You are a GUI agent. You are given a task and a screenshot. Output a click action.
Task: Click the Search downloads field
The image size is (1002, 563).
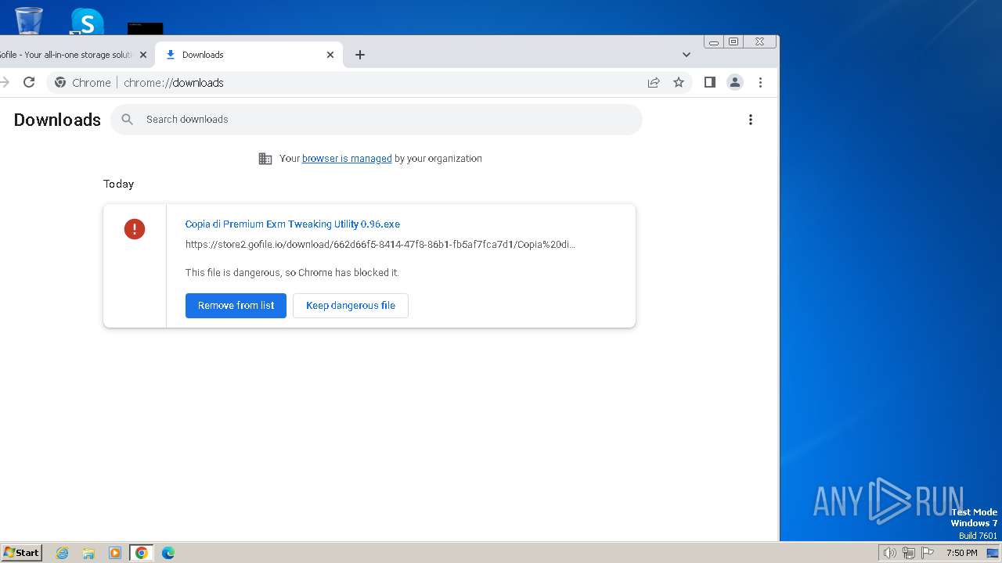point(377,120)
